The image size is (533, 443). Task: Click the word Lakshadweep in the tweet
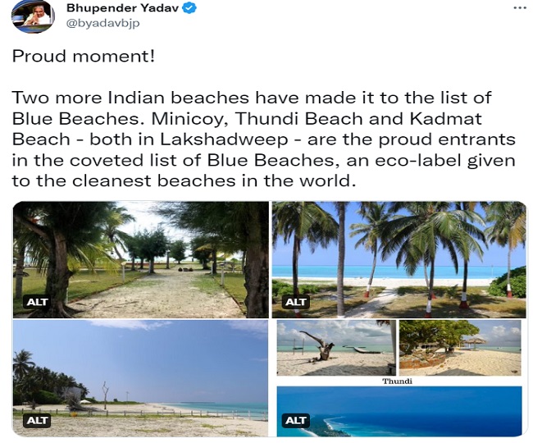tap(224, 139)
